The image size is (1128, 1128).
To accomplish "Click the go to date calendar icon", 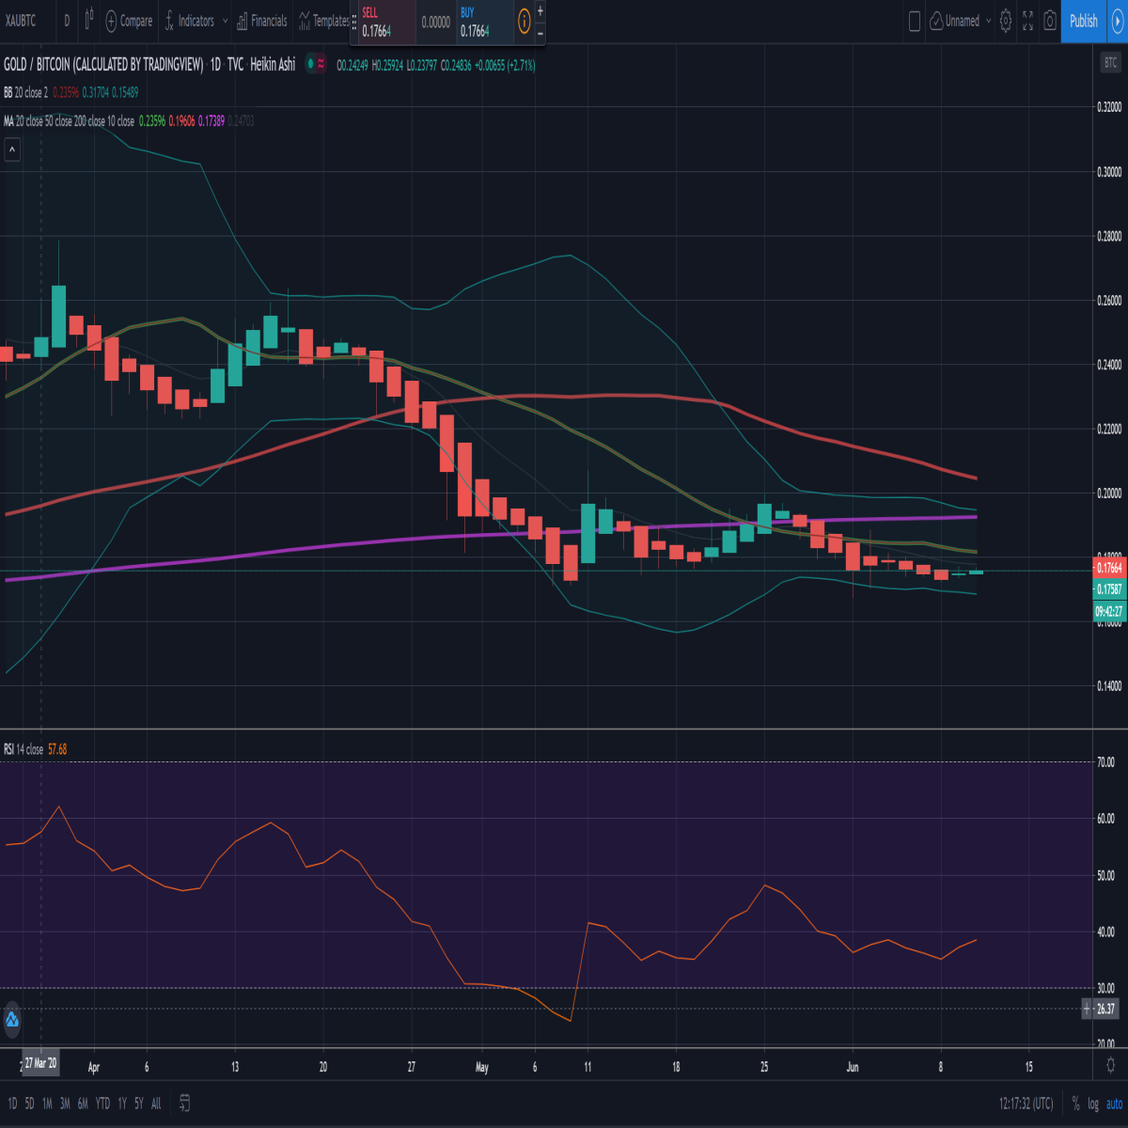I will coord(185,1102).
